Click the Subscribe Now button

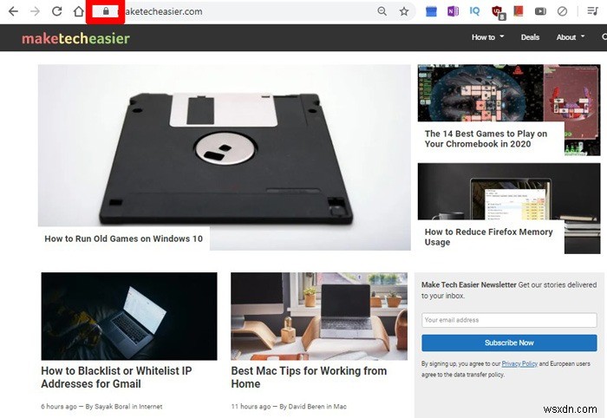click(x=509, y=343)
